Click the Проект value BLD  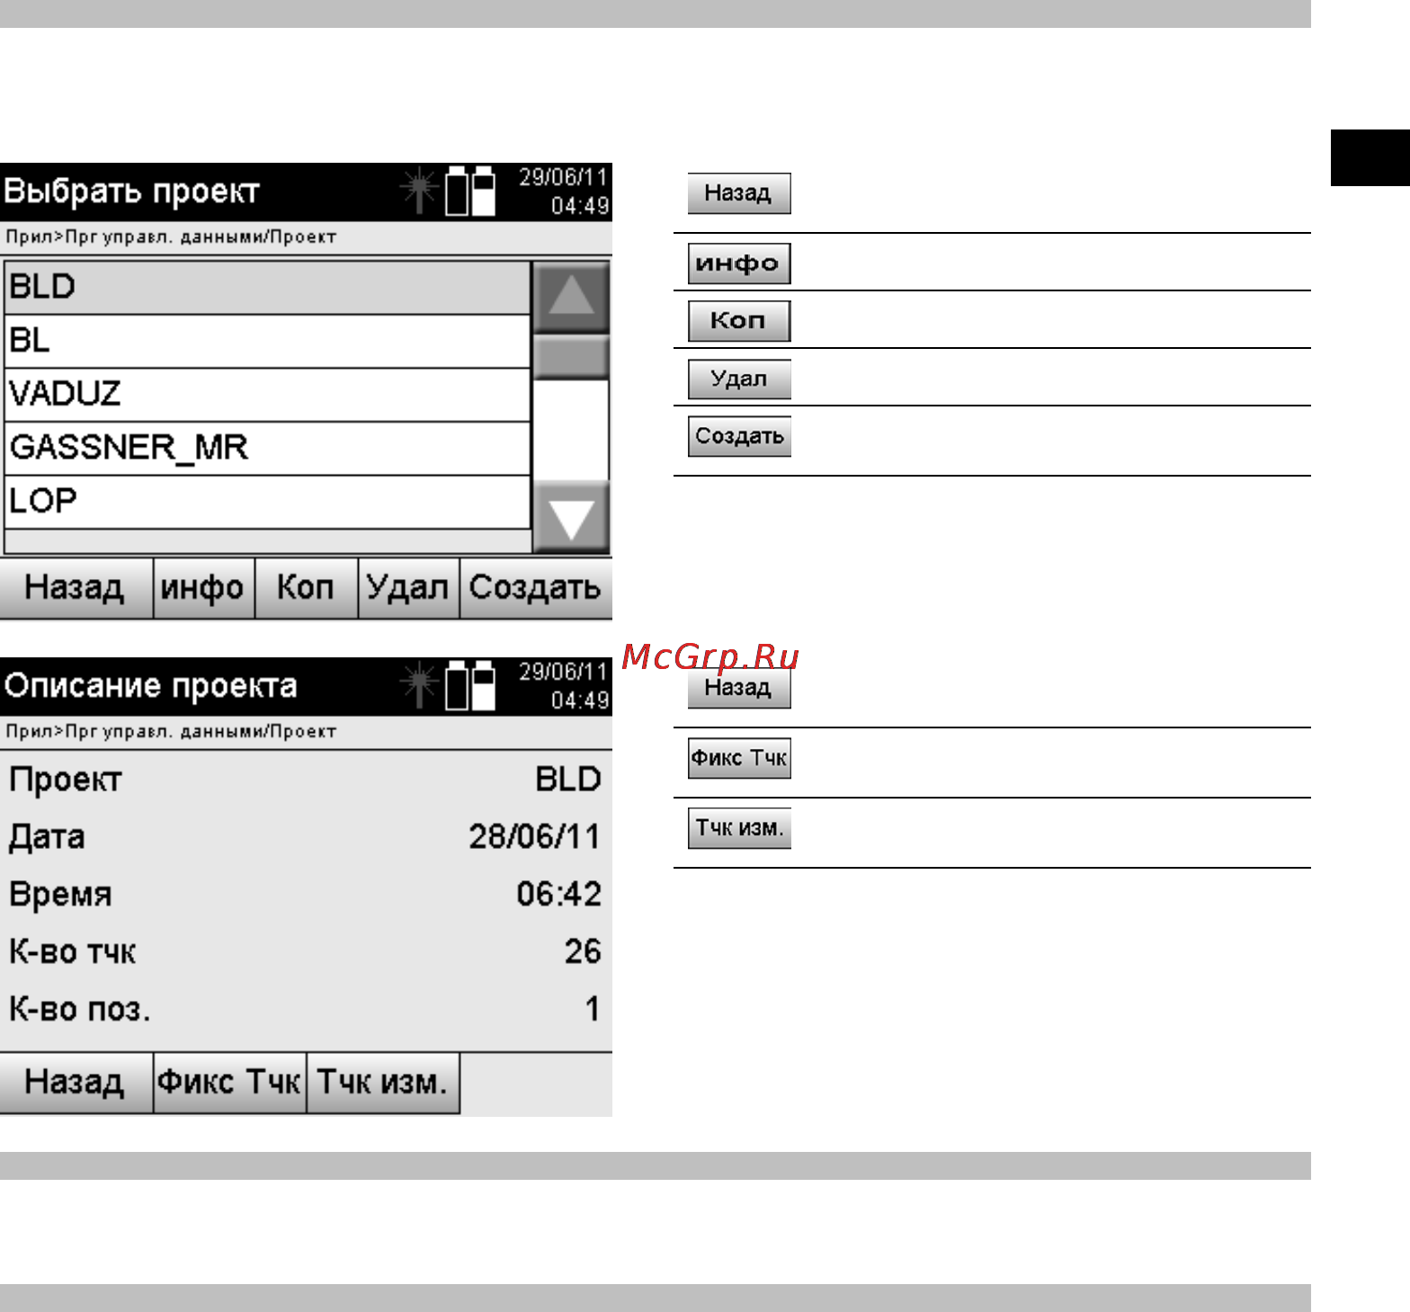coord(568,780)
